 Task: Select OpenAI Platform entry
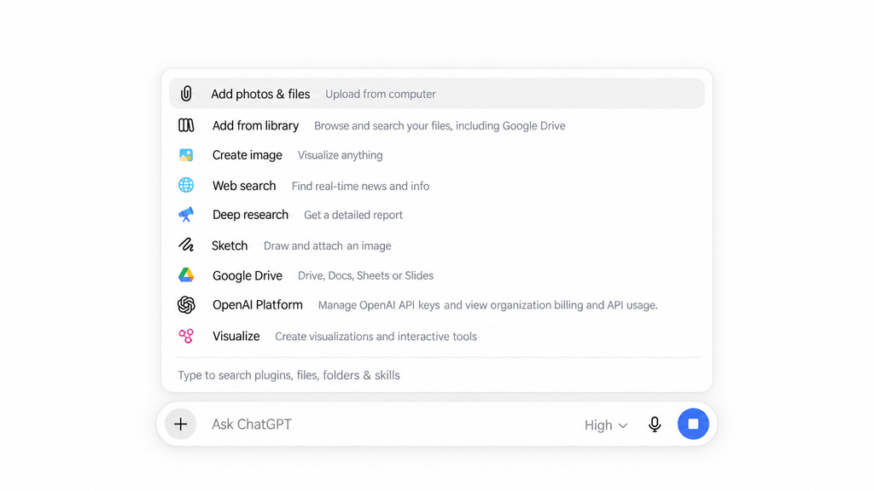point(437,304)
